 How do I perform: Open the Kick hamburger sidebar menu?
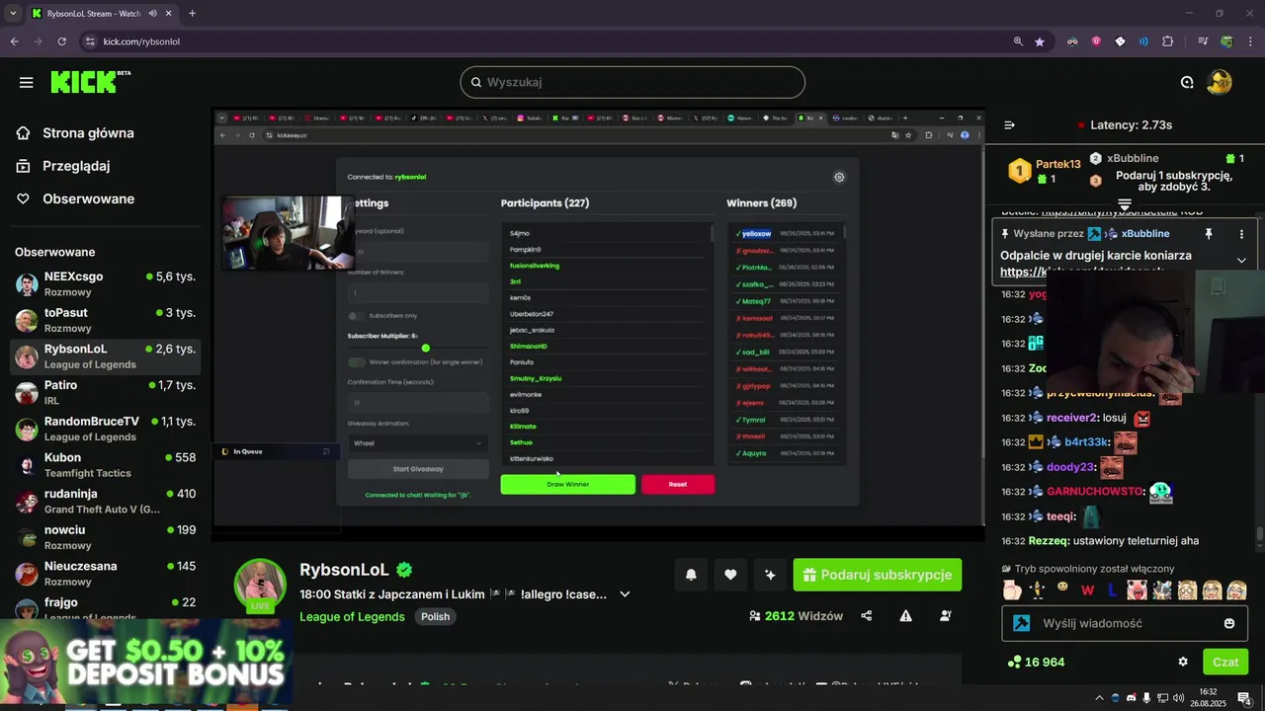coord(27,83)
